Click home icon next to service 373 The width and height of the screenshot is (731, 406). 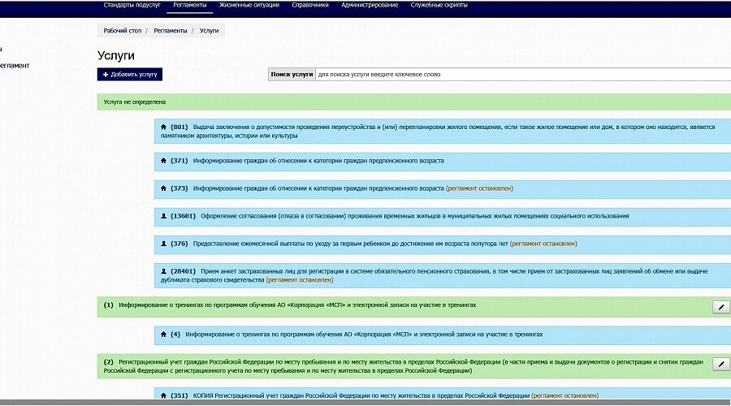click(164, 188)
